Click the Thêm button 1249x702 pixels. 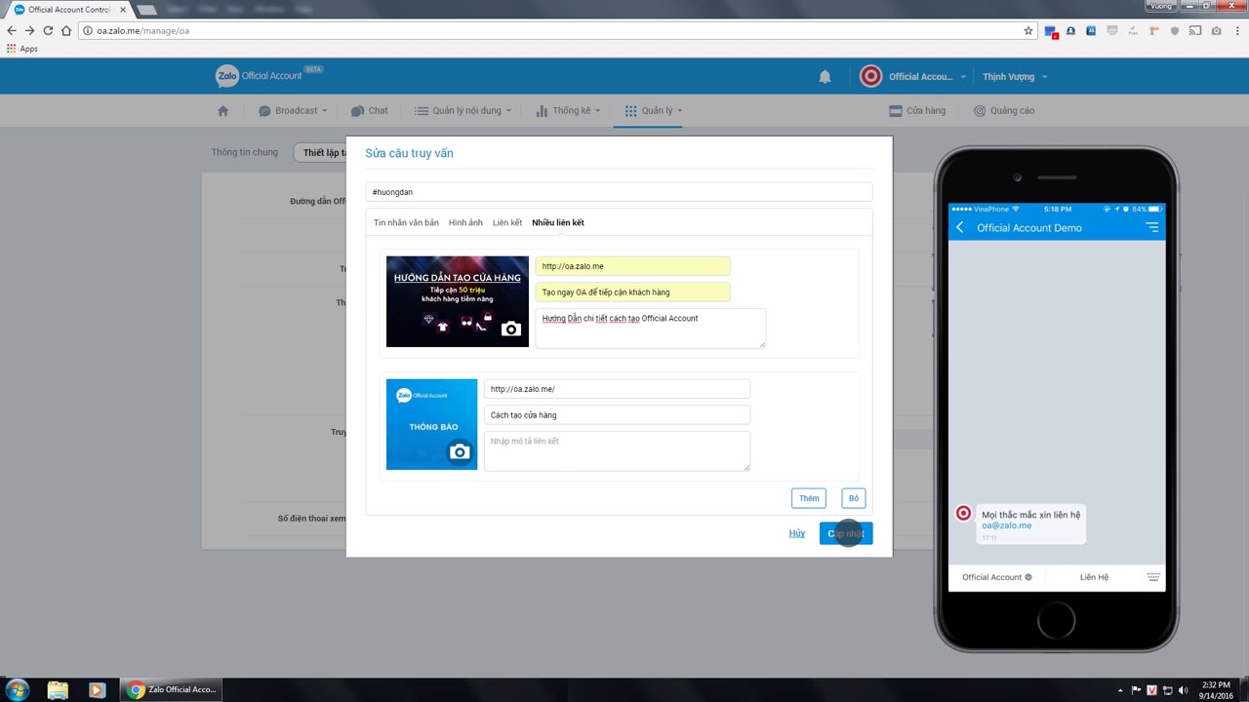pyautogui.click(x=809, y=498)
